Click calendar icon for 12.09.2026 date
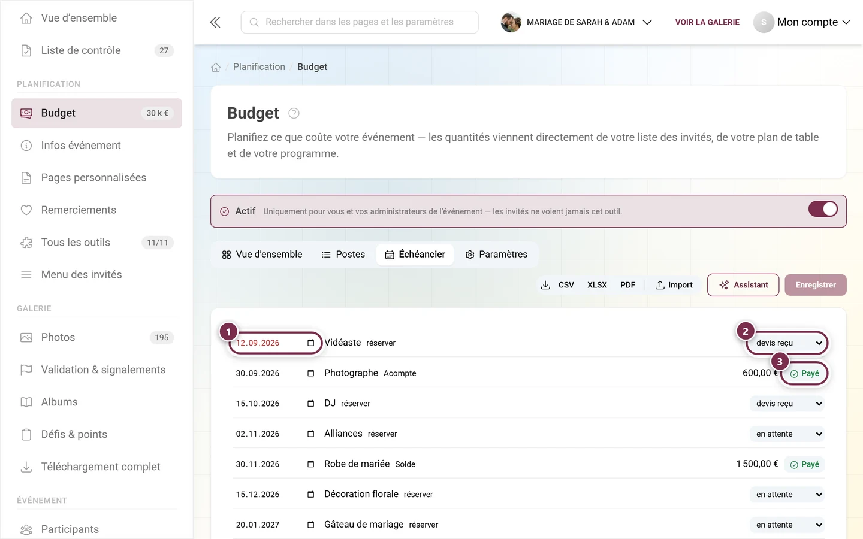Screen dimensions: 863x539 tap(310, 343)
